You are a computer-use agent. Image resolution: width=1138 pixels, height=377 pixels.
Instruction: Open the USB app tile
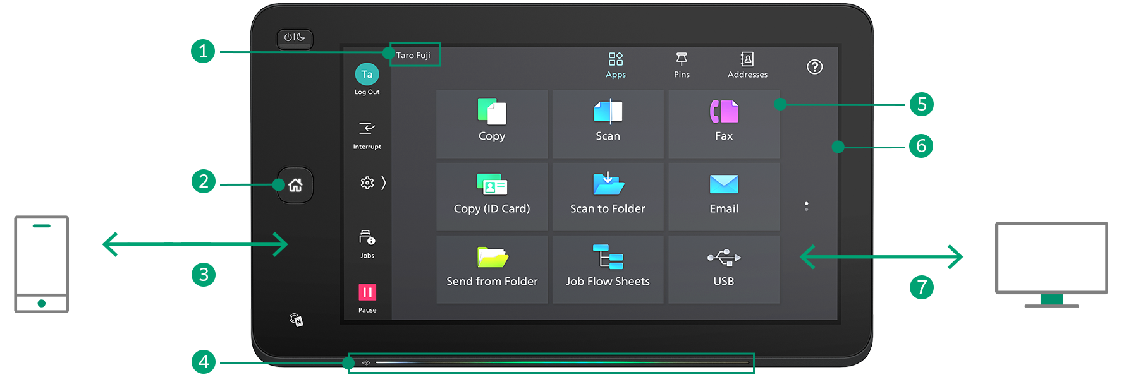[x=723, y=269]
